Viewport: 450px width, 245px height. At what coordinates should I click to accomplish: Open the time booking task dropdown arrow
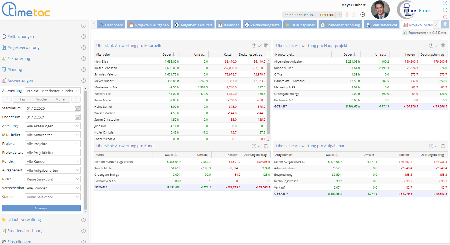339,15
